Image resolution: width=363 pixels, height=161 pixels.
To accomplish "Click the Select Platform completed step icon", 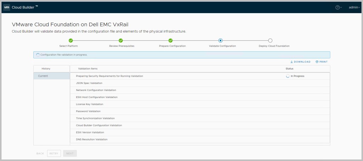I will pyautogui.click(x=71, y=41).
